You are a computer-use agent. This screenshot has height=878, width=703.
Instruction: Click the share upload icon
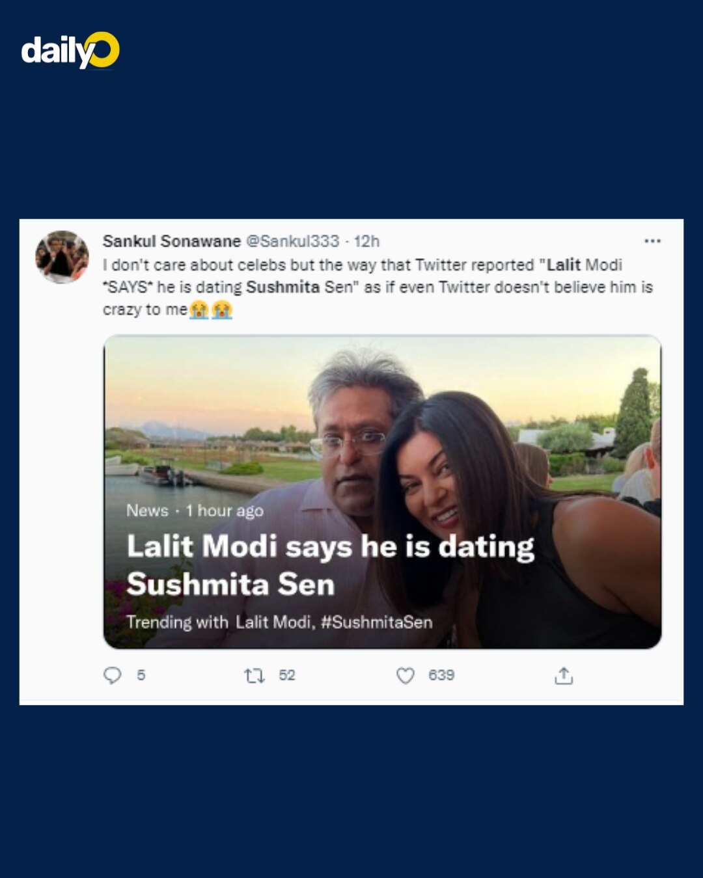pyautogui.click(x=564, y=676)
